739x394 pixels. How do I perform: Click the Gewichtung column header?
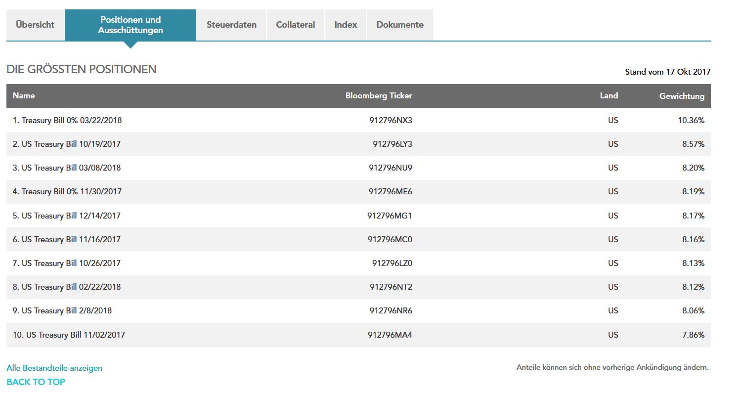tap(682, 96)
